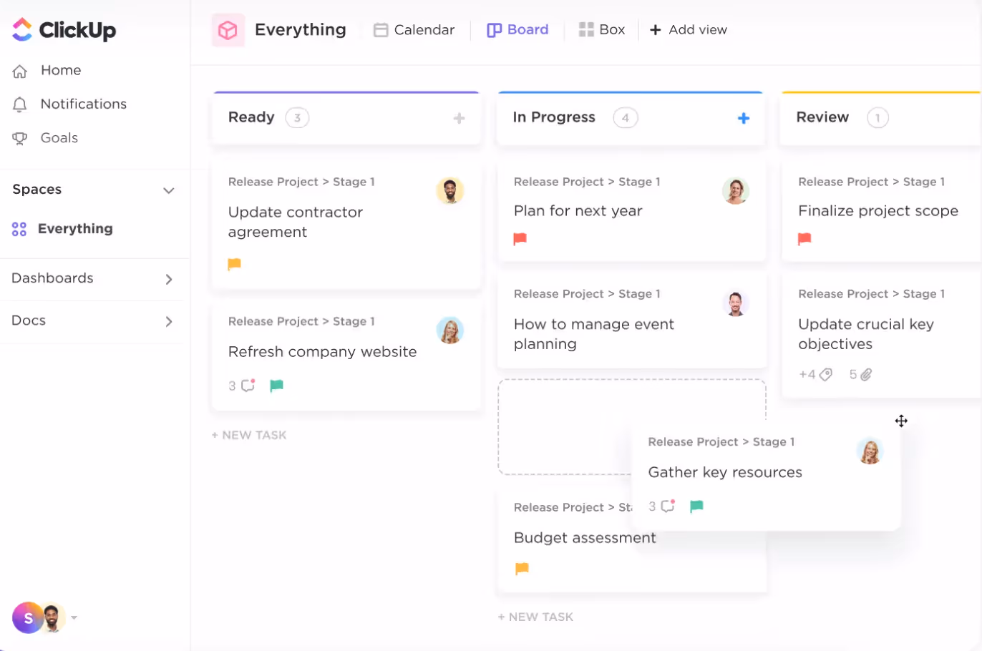
Task: Click breadcrumb on Update contractor agreement card
Action: [x=301, y=182]
